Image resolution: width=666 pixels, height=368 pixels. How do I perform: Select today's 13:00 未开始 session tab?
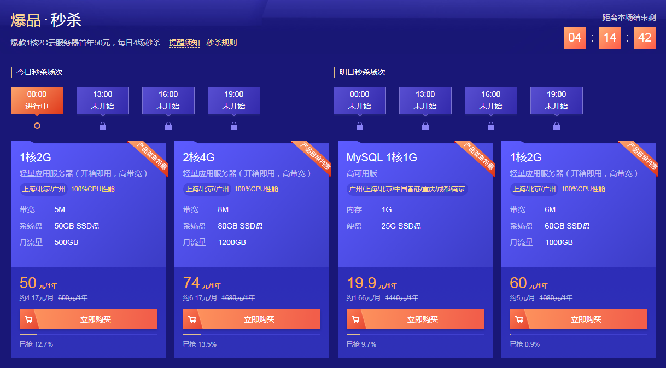[103, 101]
